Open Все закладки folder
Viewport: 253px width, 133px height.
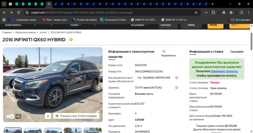coord(240,20)
